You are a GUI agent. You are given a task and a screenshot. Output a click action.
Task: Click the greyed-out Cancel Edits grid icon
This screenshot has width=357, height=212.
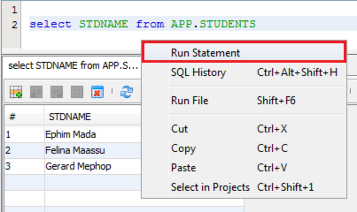[77, 92]
